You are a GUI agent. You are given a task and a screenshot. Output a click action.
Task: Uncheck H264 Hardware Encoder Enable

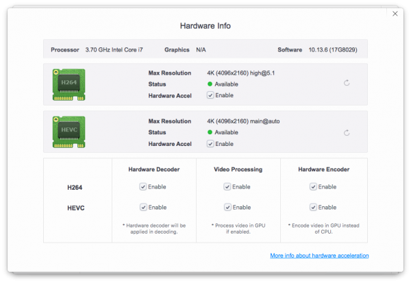(x=314, y=186)
